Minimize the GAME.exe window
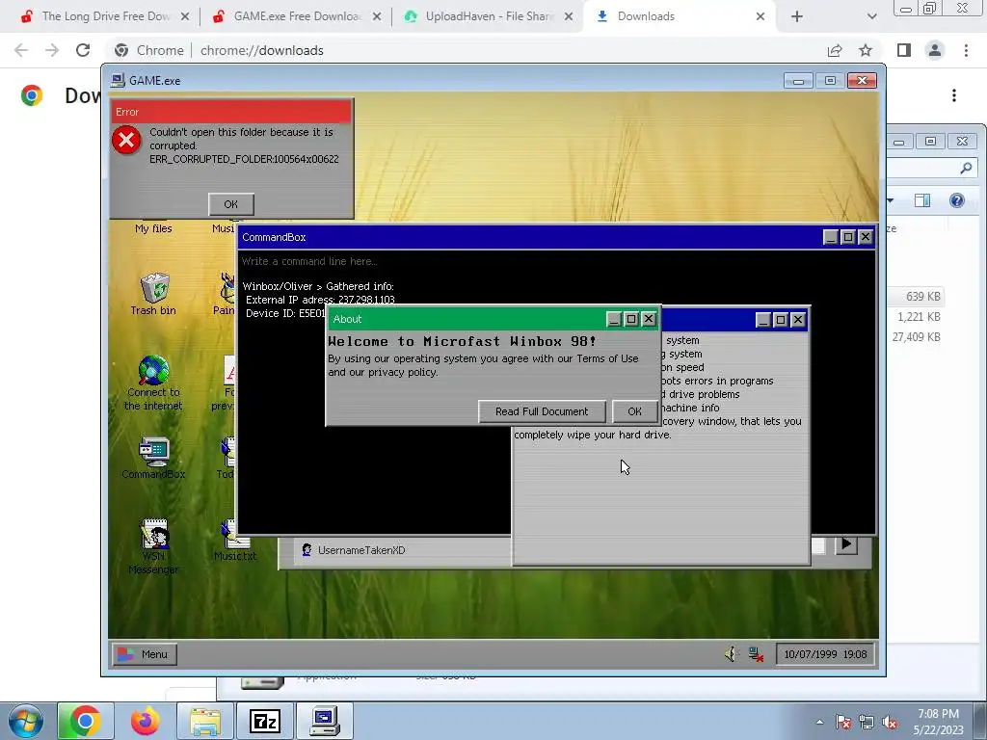The height and width of the screenshot is (740, 987). coord(798,81)
